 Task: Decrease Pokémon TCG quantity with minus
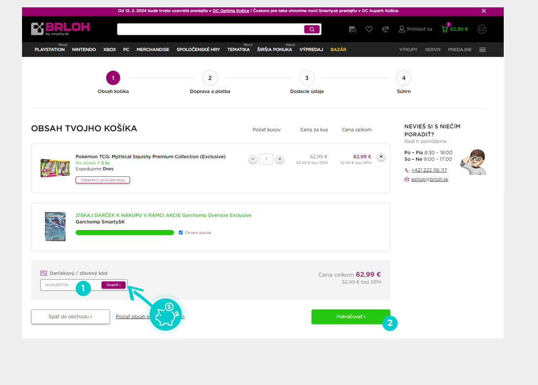tap(253, 159)
